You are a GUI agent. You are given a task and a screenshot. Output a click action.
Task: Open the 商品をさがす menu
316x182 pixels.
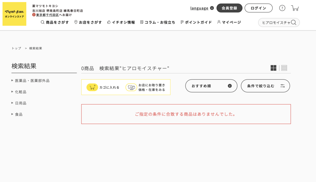tap(55, 22)
